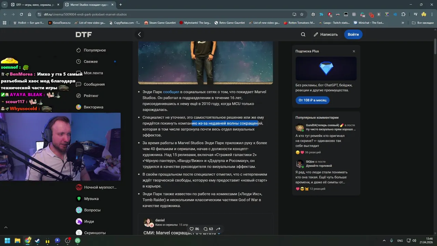Screen dimensions: 437x246
Task: Open the Скриншоты sidebar topic
Action: pos(95,233)
